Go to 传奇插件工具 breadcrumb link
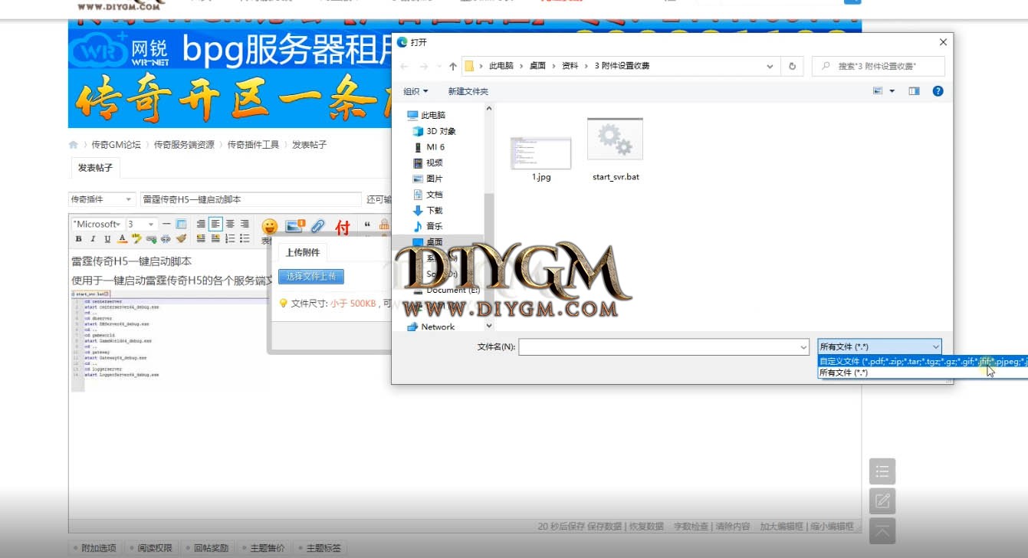The height and width of the screenshot is (558, 1028). pyautogui.click(x=253, y=144)
